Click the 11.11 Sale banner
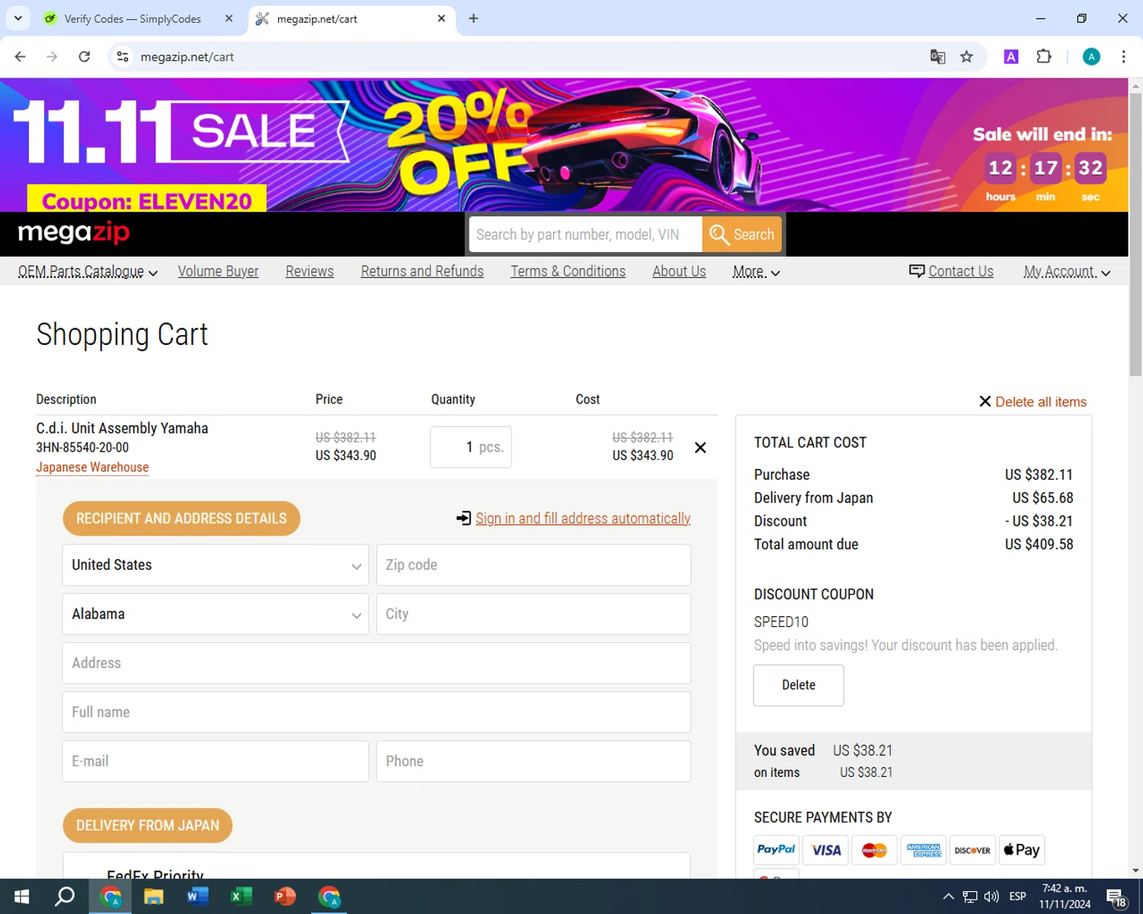Screen dimensions: 1143x914 pyautogui.click(x=564, y=145)
